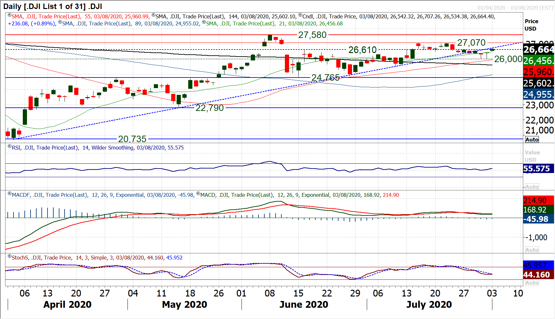Viewport: 555px width, 319px height.
Task: Click the 24,765 support line label
Action: tap(325, 77)
